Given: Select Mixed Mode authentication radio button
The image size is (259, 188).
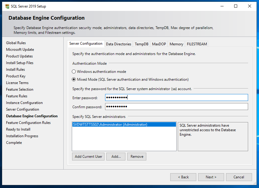Looking at the screenshot, I should 74,79.
